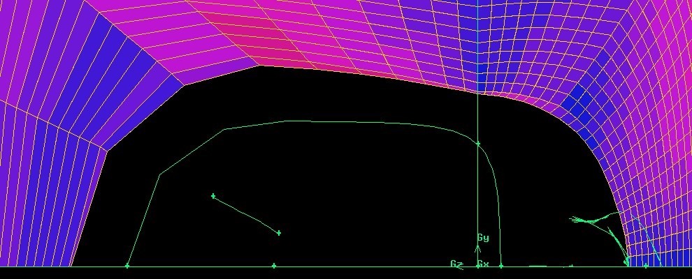Select point marker on vertical green line
The image size is (692, 279).
[478, 144]
